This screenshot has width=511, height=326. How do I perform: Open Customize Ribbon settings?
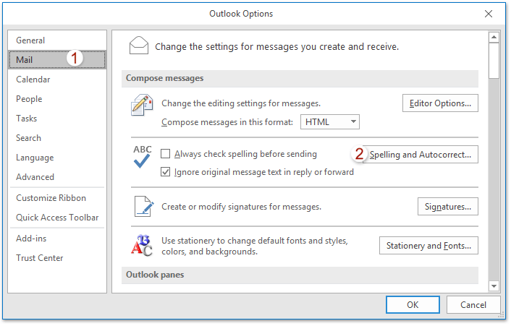pos(51,198)
